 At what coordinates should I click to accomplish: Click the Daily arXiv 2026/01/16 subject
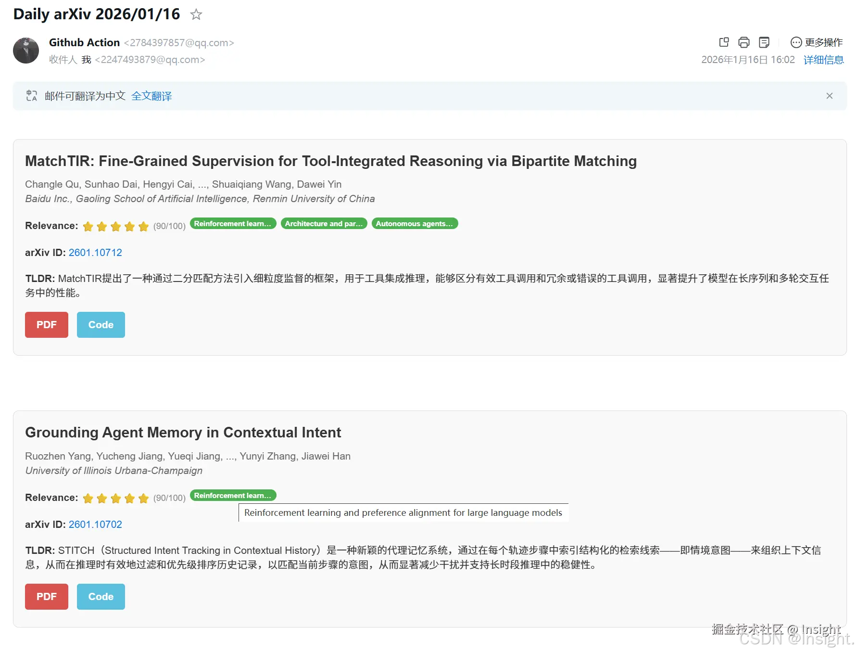97,14
